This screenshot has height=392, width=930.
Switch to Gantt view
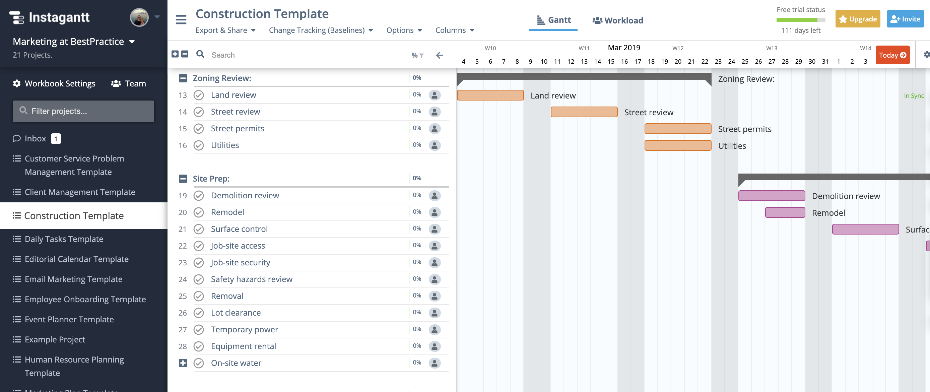point(553,19)
